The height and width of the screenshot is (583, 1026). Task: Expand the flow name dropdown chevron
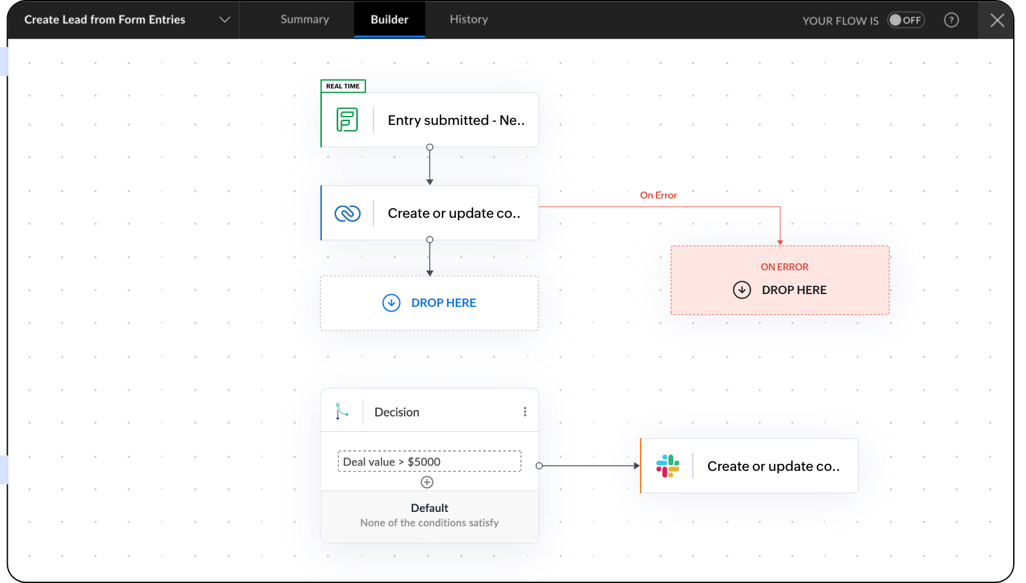[x=224, y=20]
